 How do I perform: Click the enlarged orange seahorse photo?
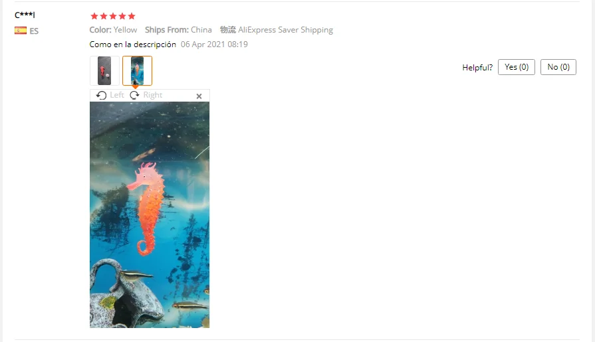point(150,214)
